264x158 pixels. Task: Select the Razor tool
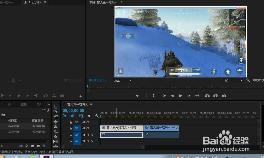coord(56,137)
